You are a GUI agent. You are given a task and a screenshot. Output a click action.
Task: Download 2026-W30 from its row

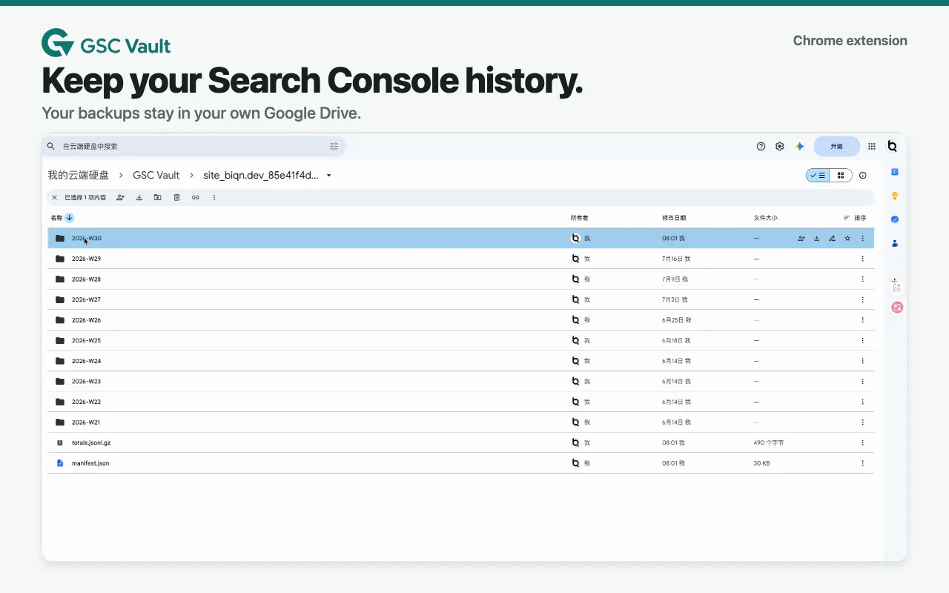click(817, 239)
